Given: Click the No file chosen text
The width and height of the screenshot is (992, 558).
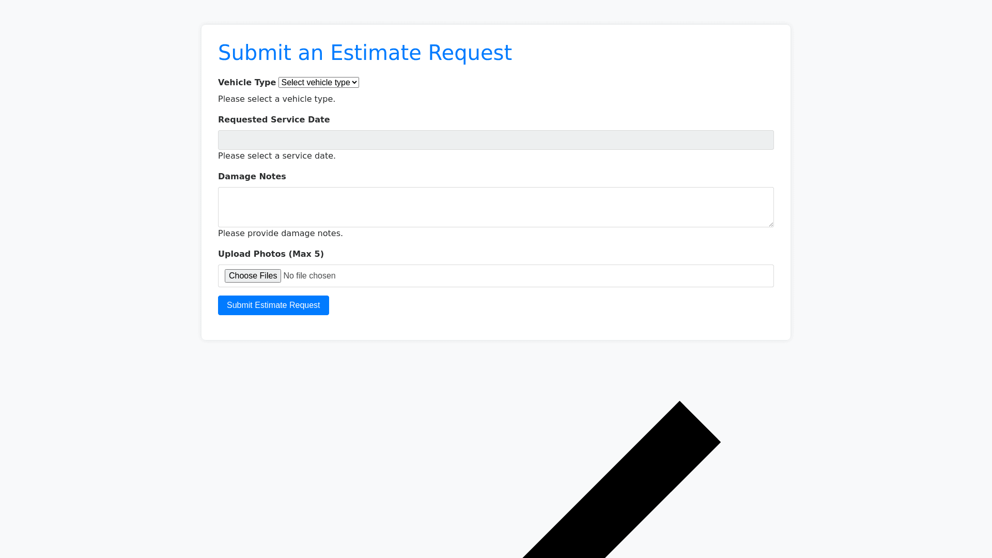Looking at the screenshot, I should (x=309, y=276).
